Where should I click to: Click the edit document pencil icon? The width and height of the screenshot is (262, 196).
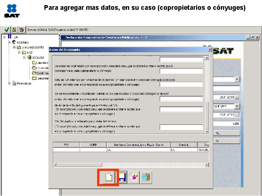click(x=134, y=177)
